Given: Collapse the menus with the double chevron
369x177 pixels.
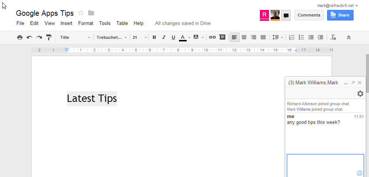Looking at the screenshot, I should coord(349,37).
